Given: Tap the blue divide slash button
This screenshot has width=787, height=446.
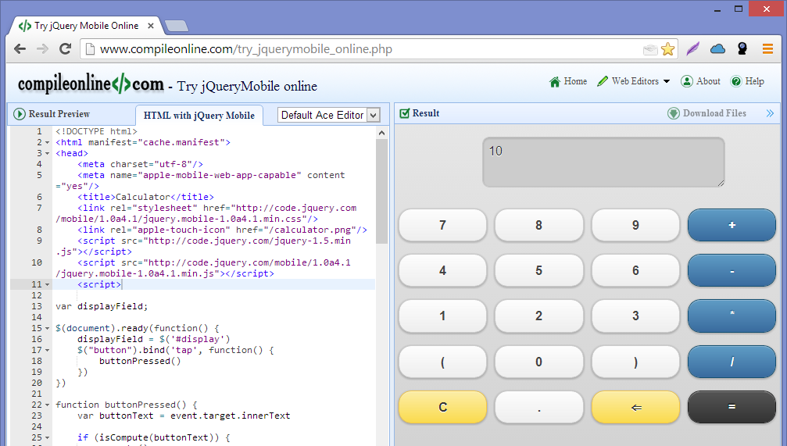Looking at the screenshot, I should [x=732, y=362].
